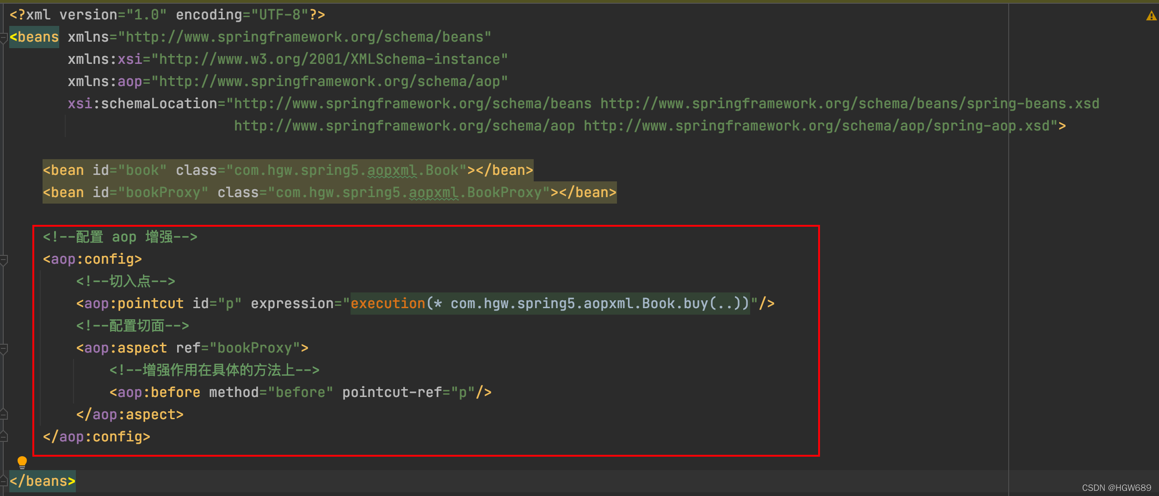Click the pointcut-ref="p" attribute
Image resolution: width=1159 pixels, height=496 pixels.
tap(408, 392)
